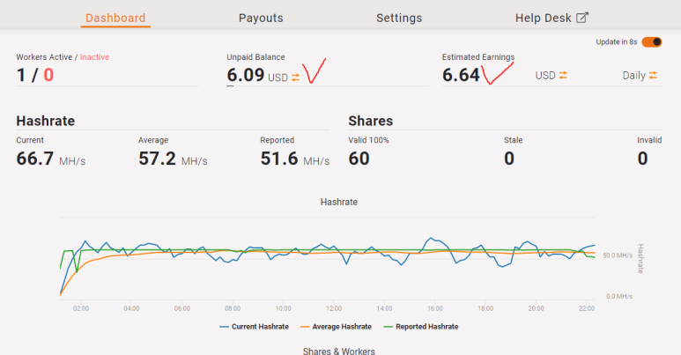The image size is (681, 355).
Task: Click the 12:00 marker on the chart axis
Action: tap(334, 308)
